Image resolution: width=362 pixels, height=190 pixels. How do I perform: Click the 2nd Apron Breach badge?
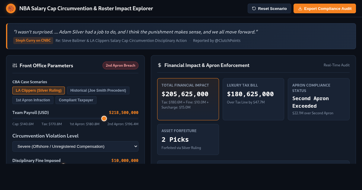coord(120,65)
